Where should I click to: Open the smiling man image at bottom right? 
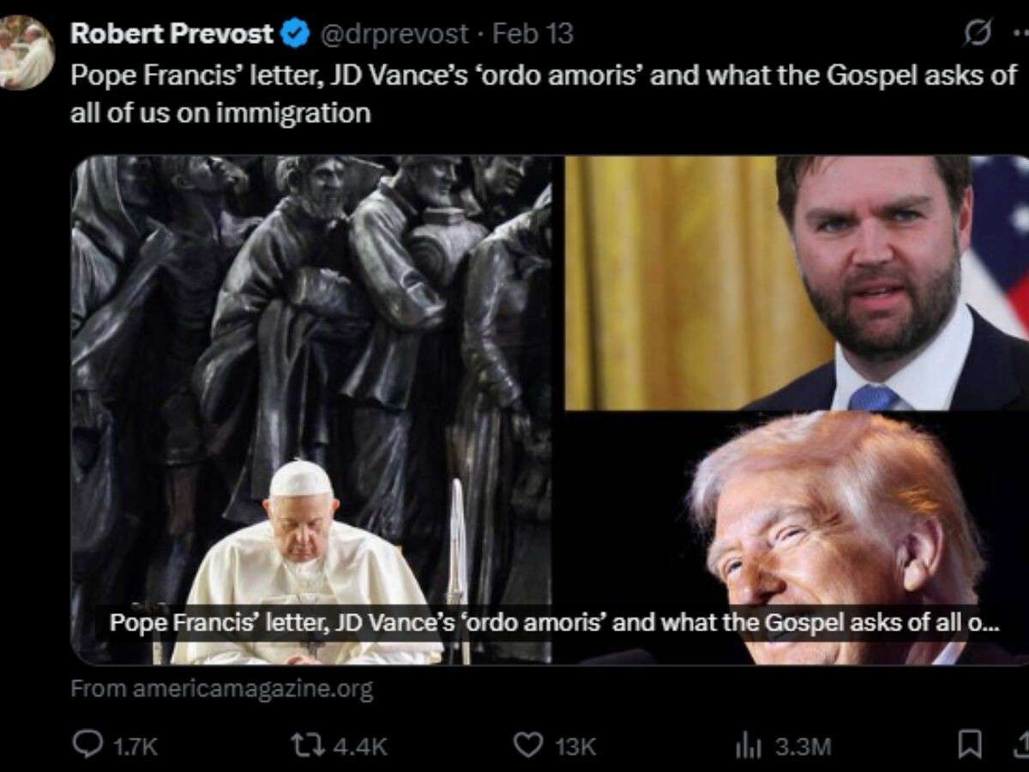click(x=797, y=539)
